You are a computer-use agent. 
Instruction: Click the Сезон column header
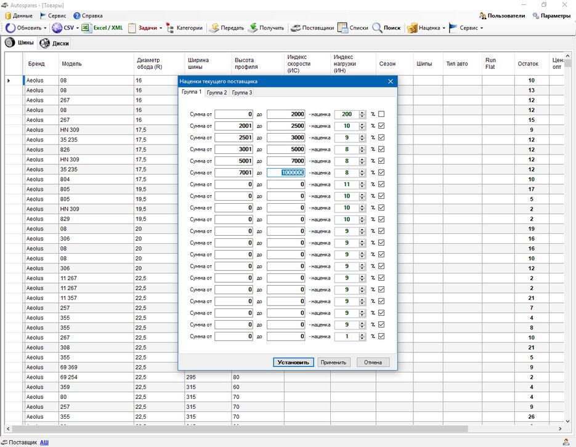[394, 64]
